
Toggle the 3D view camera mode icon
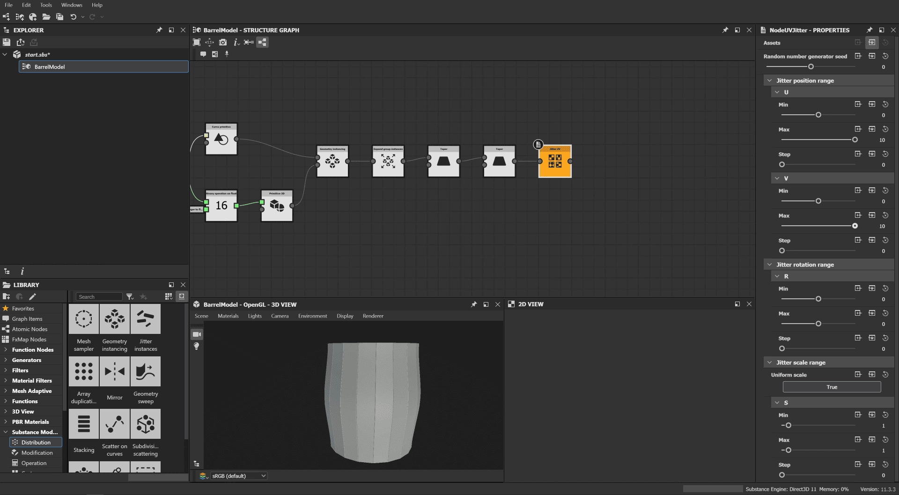click(x=197, y=334)
